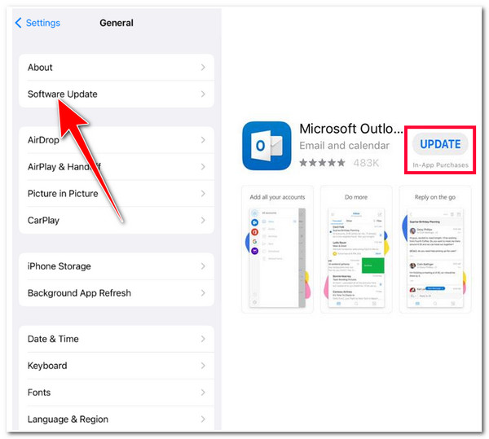489x439 pixels.
Task: Click chevron on Keyboard row
Action: point(203,366)
